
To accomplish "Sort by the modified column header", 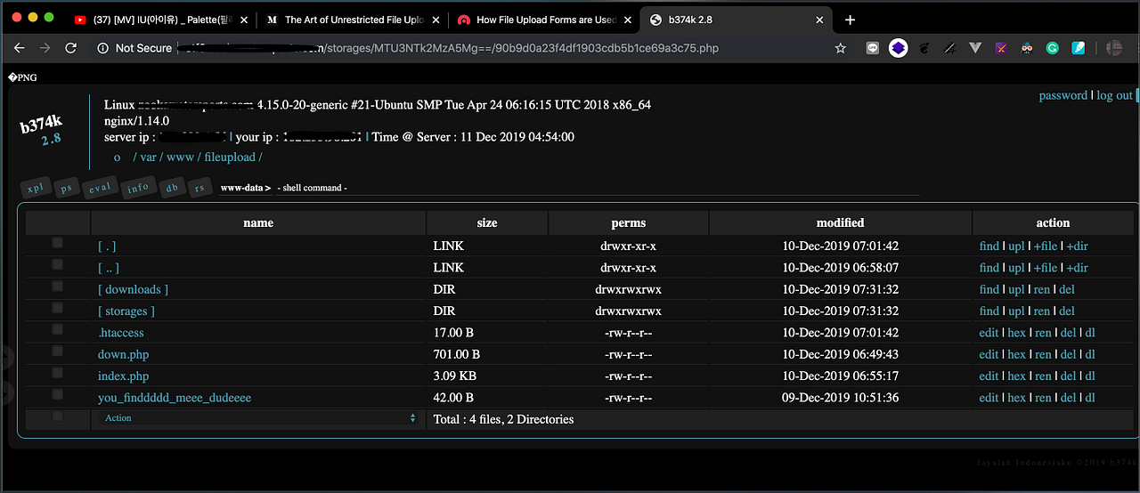I will [x=840, y=222].
